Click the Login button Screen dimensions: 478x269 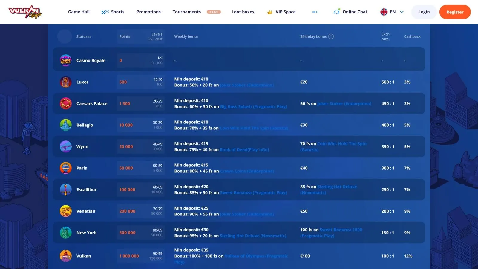(424, 12)
